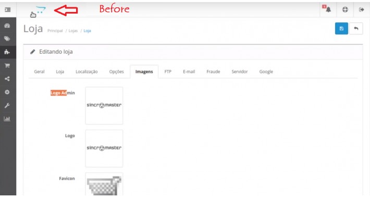Go to Lojas breadcrumb link
The width and height of the screenshot is (370, 198).
pyautogui.click(x=73, y=31)
